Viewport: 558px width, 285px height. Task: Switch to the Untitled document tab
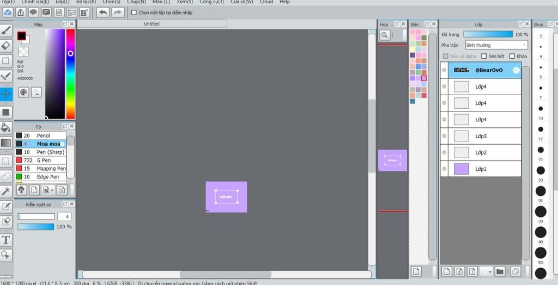152,24
